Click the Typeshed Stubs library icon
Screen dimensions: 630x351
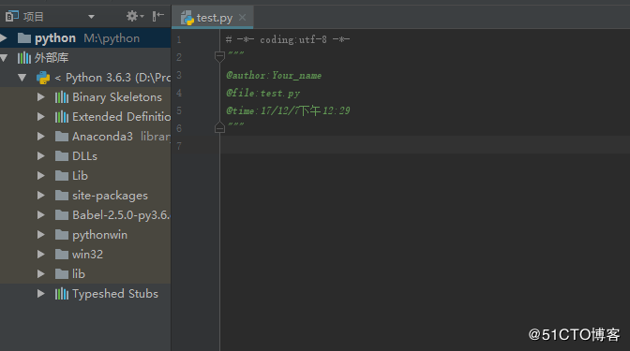(62, 294)
